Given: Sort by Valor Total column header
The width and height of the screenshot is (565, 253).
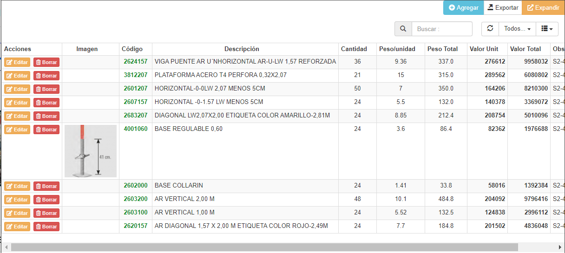Looking at the screenshot, I should click(525, 49).
